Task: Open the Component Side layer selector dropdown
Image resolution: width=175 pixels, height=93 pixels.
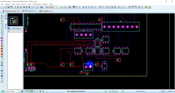Action: pyautogui.click(x=10, y=91)
